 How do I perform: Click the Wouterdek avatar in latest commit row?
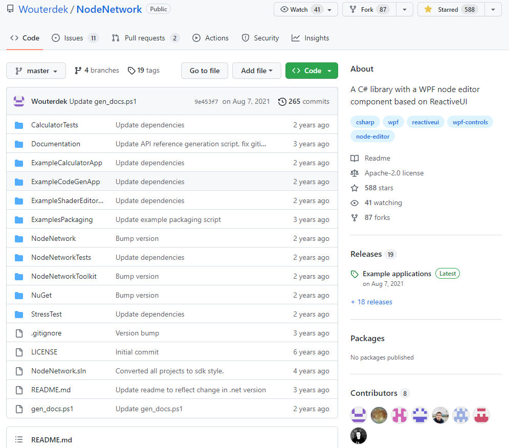click(19, 101)
